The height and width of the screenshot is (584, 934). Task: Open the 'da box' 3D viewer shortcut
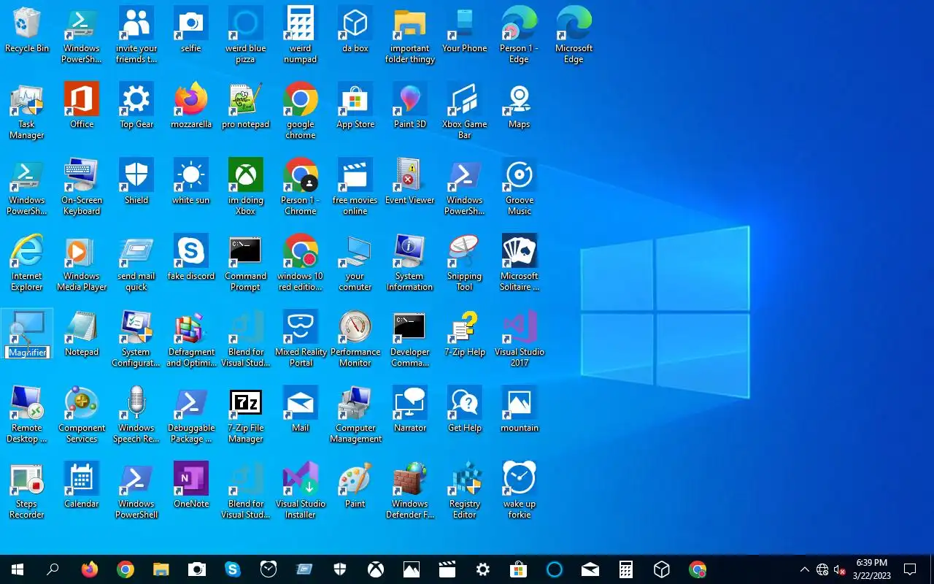pyautogui.click(x=355, y=31)
